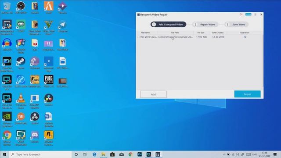281x158 pixels.
Task: Select the Repair Video step
Action: click(x=205, y=25)
